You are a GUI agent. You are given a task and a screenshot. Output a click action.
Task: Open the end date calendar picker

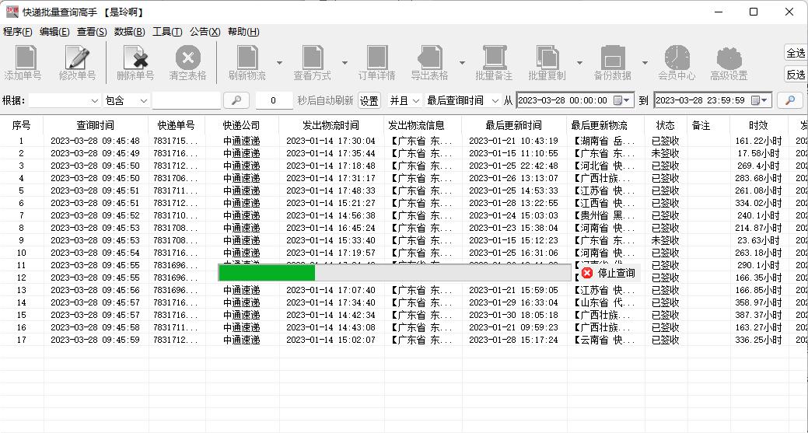(759, 100)
